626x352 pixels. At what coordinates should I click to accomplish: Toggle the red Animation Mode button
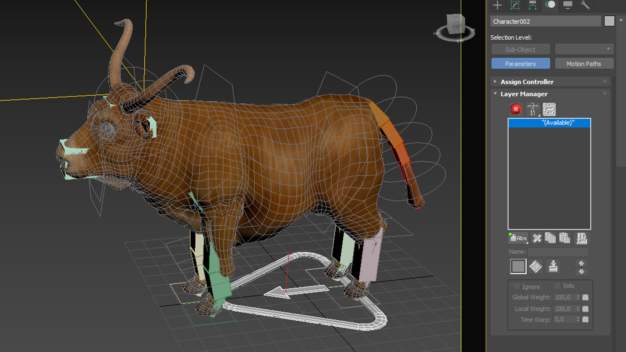tap(516, 109)
